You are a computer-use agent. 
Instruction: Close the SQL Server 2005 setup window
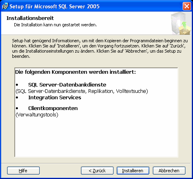point(187,6)
